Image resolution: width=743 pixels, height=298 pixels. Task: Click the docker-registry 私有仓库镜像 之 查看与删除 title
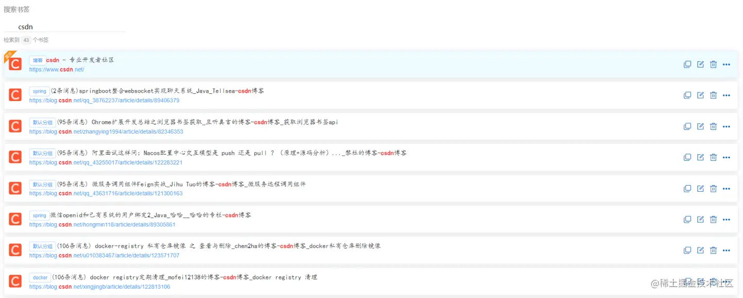point(218,246)
